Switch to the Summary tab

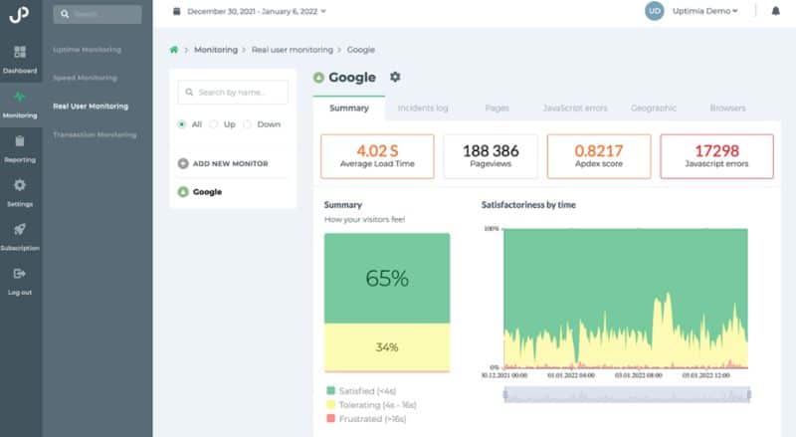349,108
